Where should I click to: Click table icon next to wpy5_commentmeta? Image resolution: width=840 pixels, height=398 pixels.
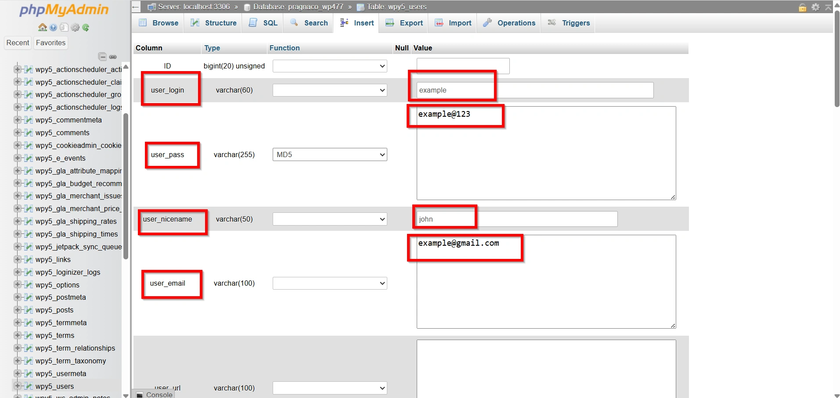pos(29,120)
